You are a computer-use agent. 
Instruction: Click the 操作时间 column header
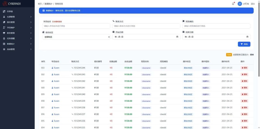click(x=226, y=61)
